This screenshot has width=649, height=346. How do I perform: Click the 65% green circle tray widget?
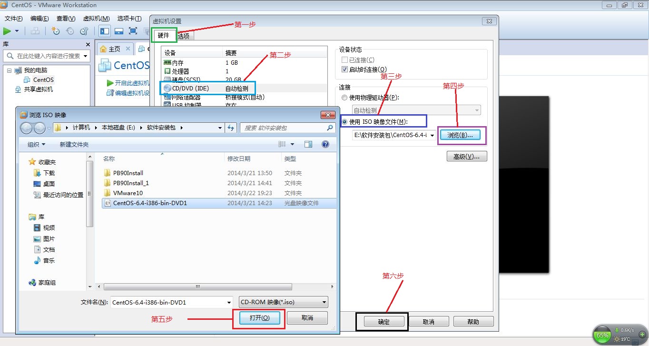(x=602, y=335)
